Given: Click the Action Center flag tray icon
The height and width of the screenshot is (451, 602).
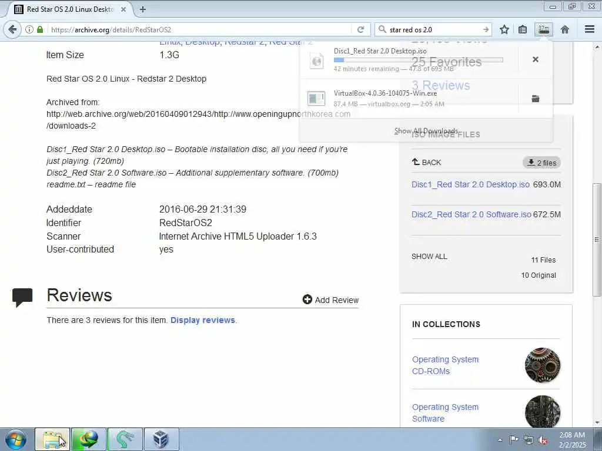Looking at the screenshot, I should (514, 440).
